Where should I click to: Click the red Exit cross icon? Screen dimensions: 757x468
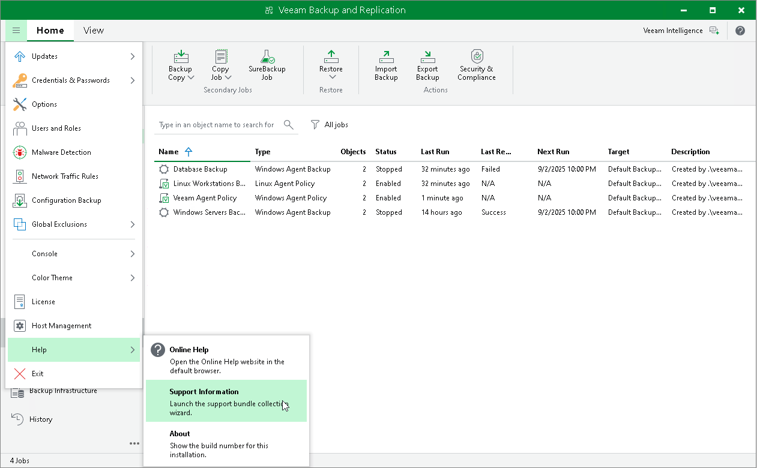pyautogui.click(x=20, y=374)
